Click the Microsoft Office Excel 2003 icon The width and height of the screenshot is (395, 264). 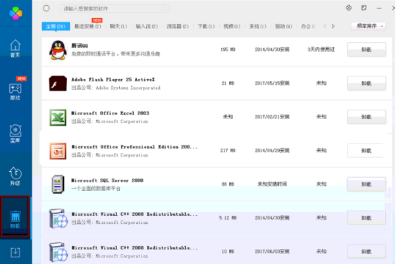point(58,117)
